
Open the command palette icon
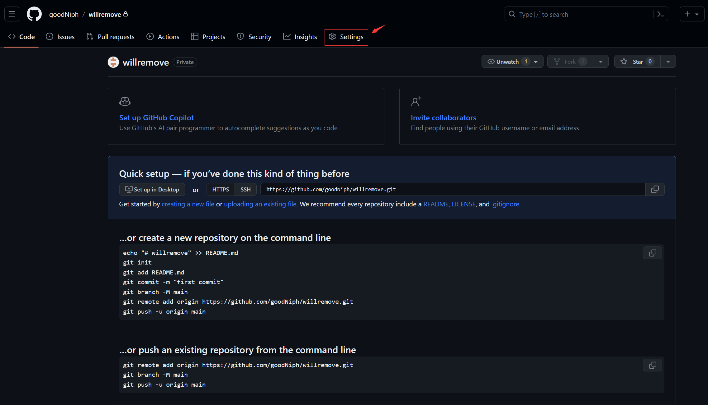pos(660,14)
